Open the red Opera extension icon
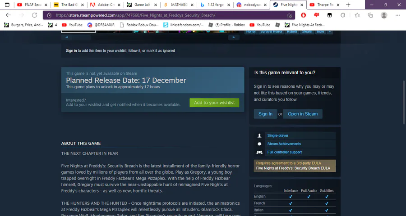This screenshot has width=406, height=216. pyautogui.click(x=303, y=15)
